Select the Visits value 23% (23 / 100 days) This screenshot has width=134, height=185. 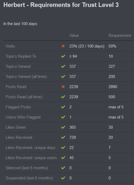tap(87, 46)
